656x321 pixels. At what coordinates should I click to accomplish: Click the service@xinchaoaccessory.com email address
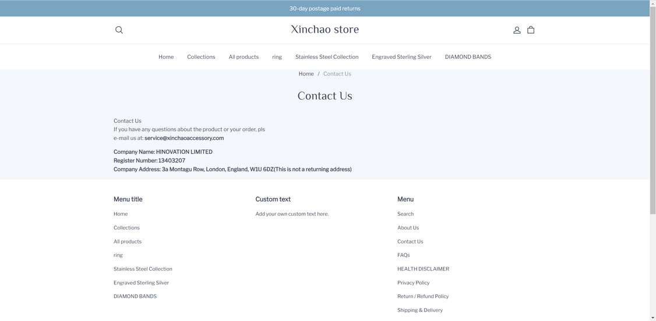tap(184, 138)
